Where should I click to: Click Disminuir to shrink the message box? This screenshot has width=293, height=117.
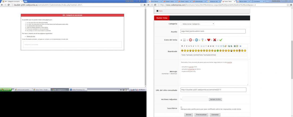click(x=174, y=74)
